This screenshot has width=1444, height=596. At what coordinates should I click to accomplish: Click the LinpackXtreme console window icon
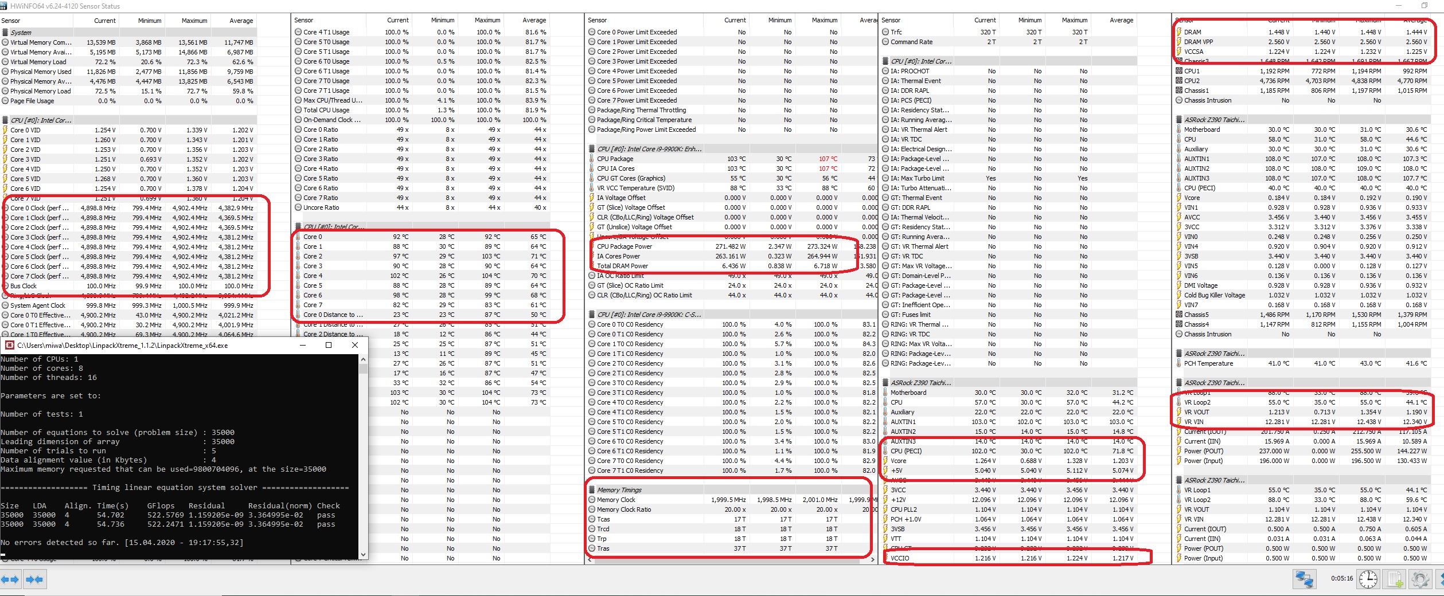[9, 345]
